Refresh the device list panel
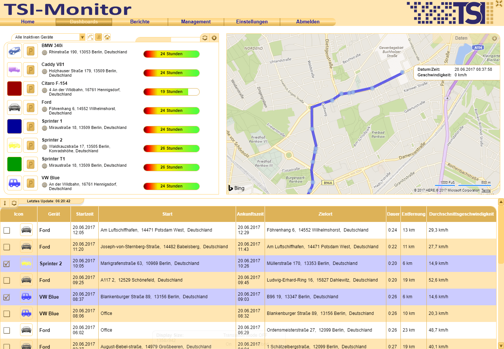Viewport: 504px width, 349px height. click(205, 38)
